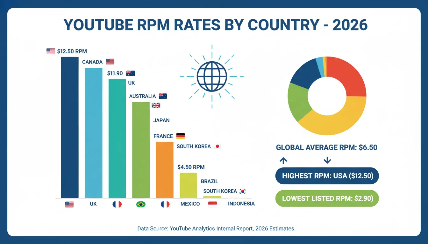Click the Indonesia flag on the bottom axis
Image resolution: width=428 pixels, height=244 pixels.
212,204
